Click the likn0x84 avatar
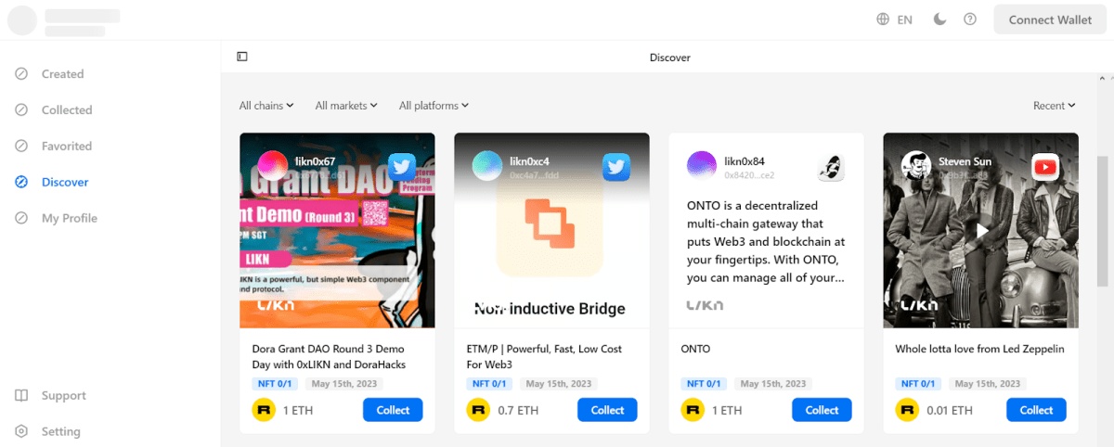 pos(702,167)
